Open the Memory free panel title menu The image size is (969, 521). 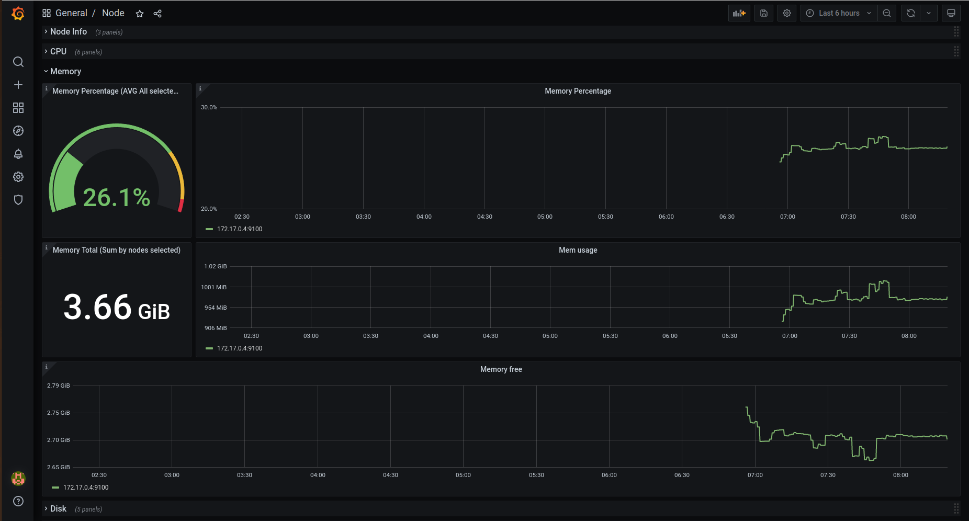[501, 369]
